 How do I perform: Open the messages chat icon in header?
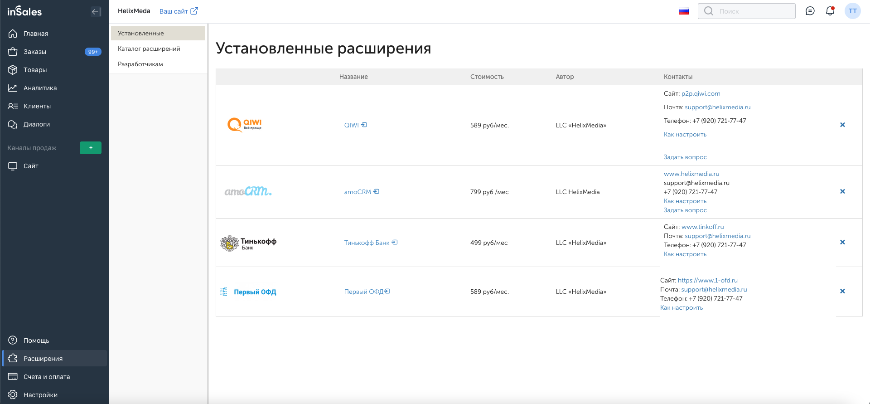pyautogui.click(x=810, y=11)
